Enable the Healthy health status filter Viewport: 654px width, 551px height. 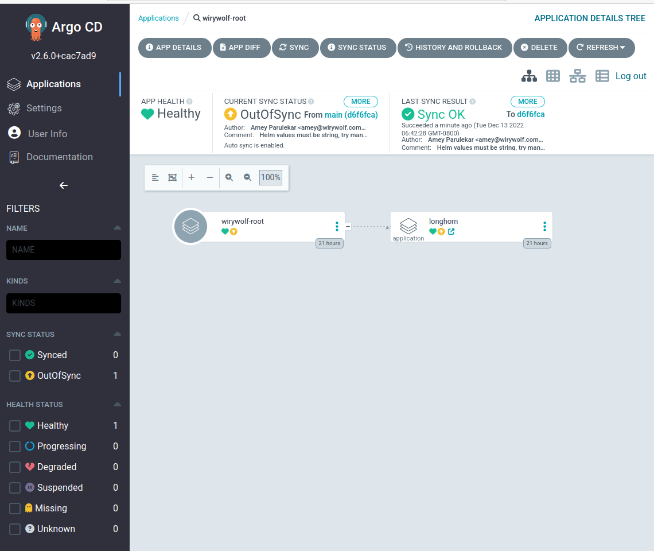[x=14, y=425]
